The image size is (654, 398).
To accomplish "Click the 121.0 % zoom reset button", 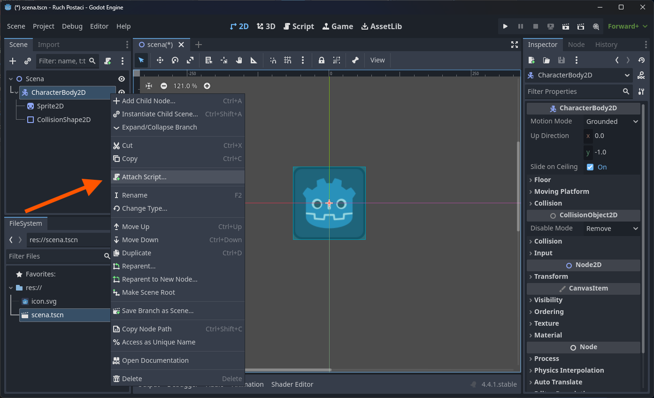I will coord(185,86).
